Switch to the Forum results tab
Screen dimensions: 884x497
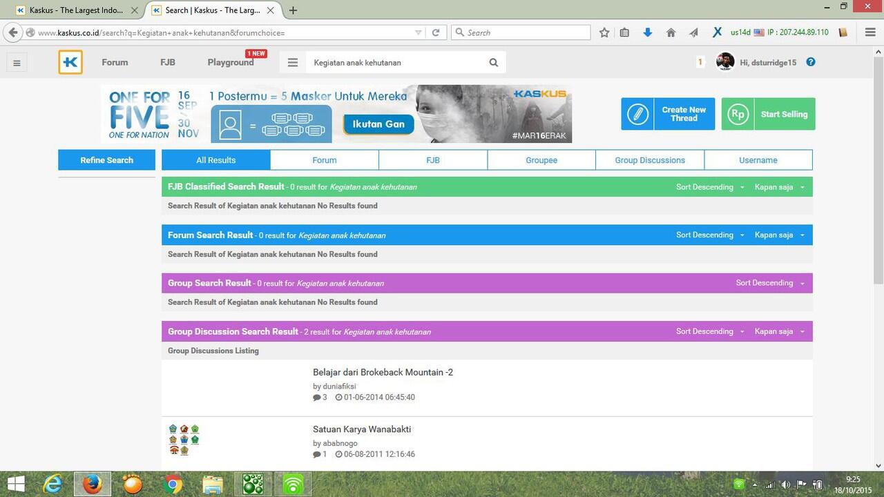point(325,160)
